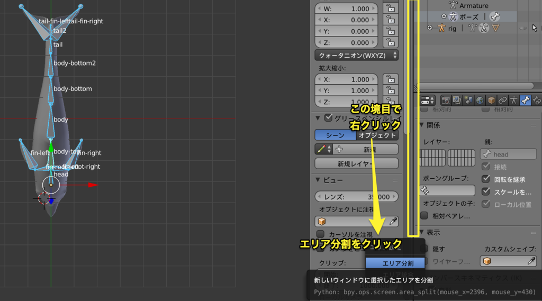Click the second bone layer grid block

[x=462, y=158]
